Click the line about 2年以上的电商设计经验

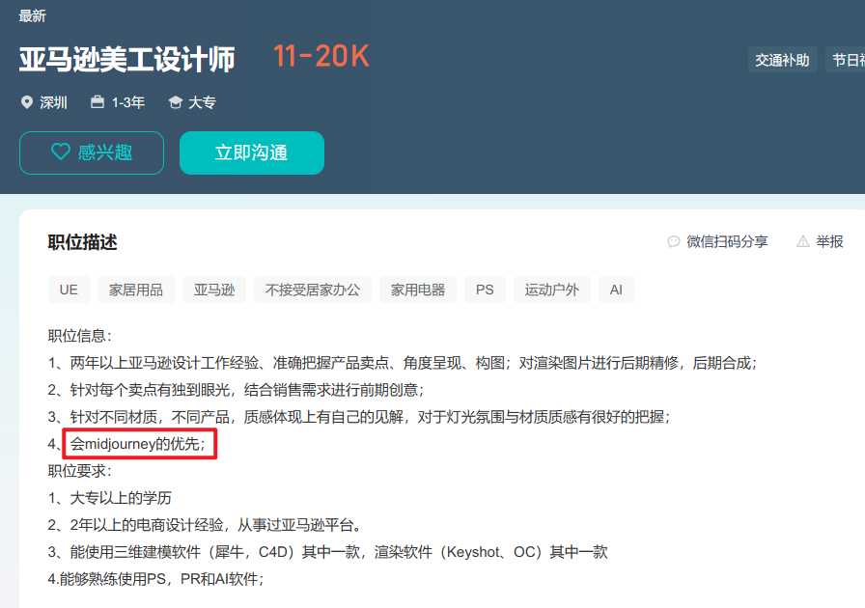[206, 525]
